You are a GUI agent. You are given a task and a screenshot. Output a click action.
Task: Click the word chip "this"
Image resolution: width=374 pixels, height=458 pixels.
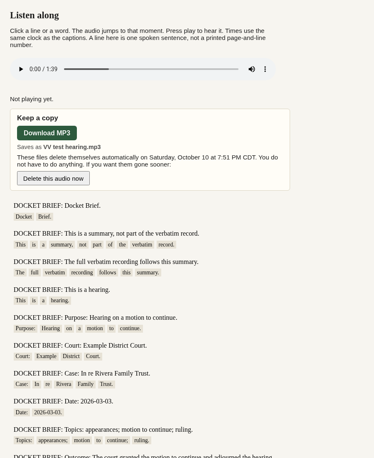tap(126, 273)
